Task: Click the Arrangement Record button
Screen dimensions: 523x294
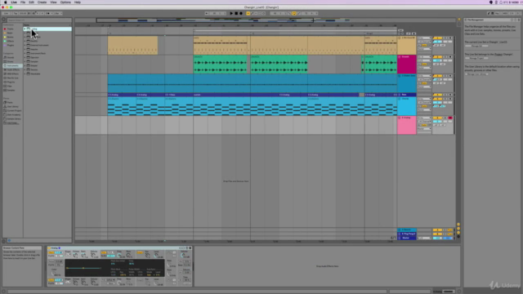Action: (x=241, y=13)
